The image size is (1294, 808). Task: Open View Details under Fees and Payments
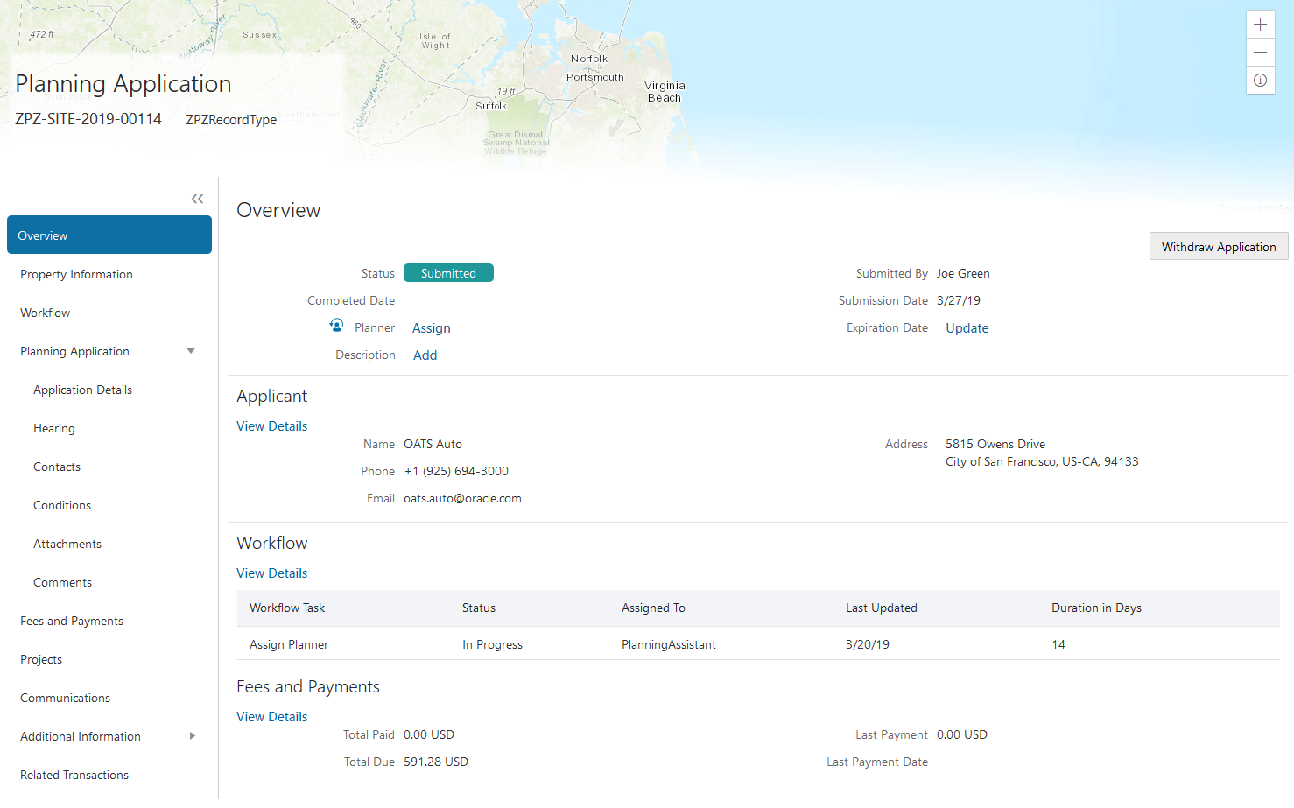(271, 716)
